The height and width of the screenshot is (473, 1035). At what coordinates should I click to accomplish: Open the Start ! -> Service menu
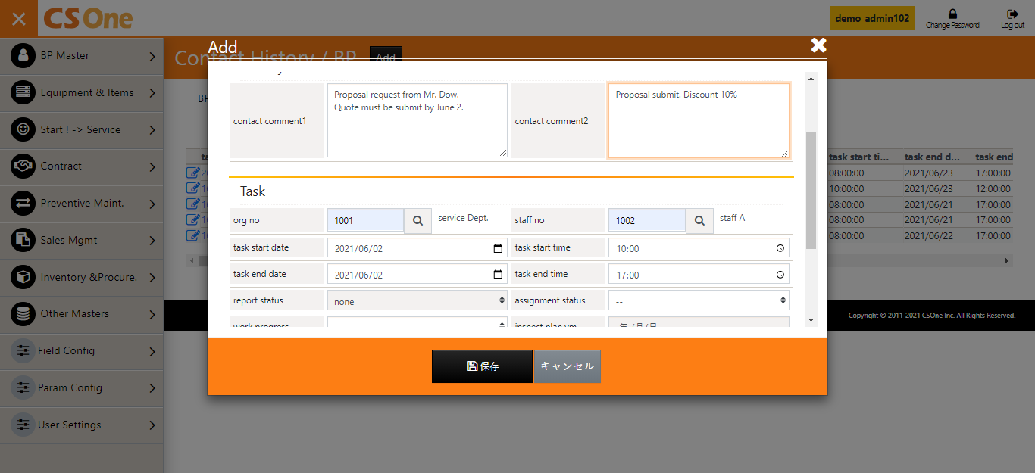coord(81,129)
